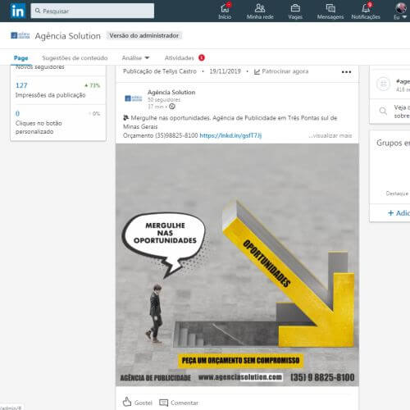Click the magnifier icon in right panel

point(383,111)
